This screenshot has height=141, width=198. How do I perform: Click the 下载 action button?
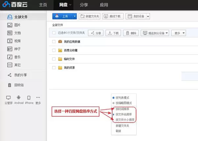pyautogui.click(x=113, y=33)
